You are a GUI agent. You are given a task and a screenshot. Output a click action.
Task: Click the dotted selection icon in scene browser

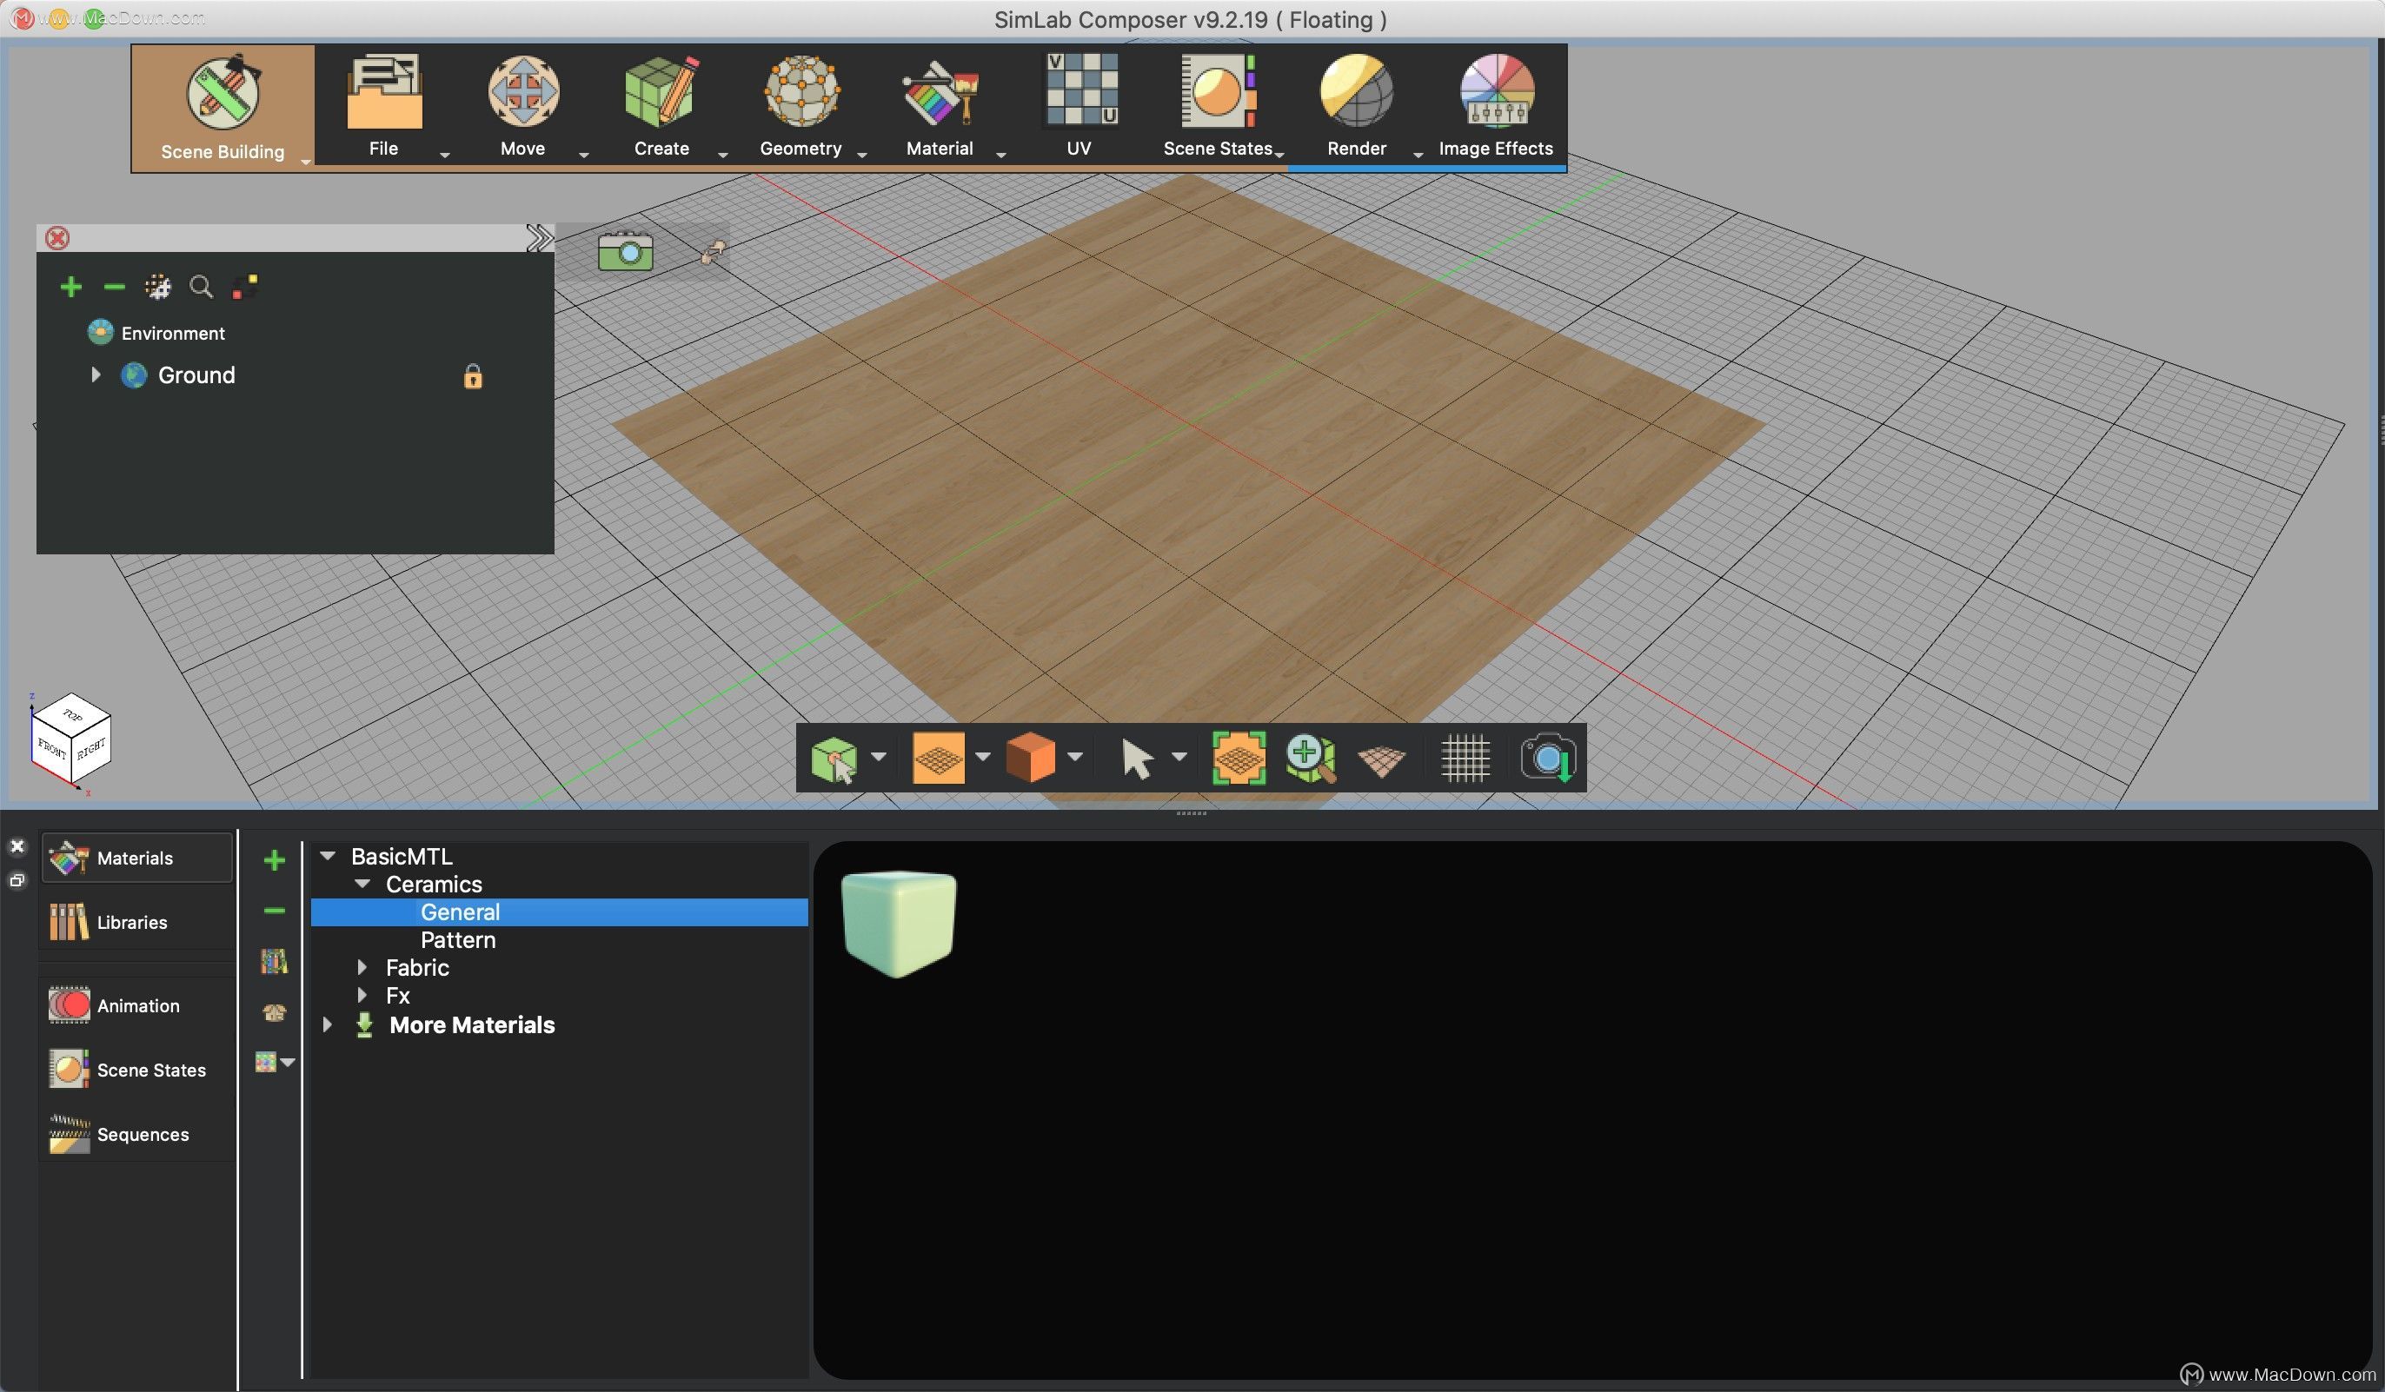point(157,287)
